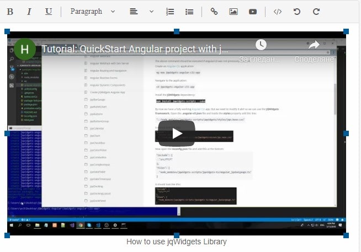The width and height of the screenshot is (361, 252).
Task: Click the left-middle resize handle of video
Action: 7,133
